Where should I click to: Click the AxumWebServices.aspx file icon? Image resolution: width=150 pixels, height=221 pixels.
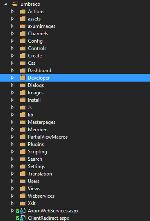point(23,211)
